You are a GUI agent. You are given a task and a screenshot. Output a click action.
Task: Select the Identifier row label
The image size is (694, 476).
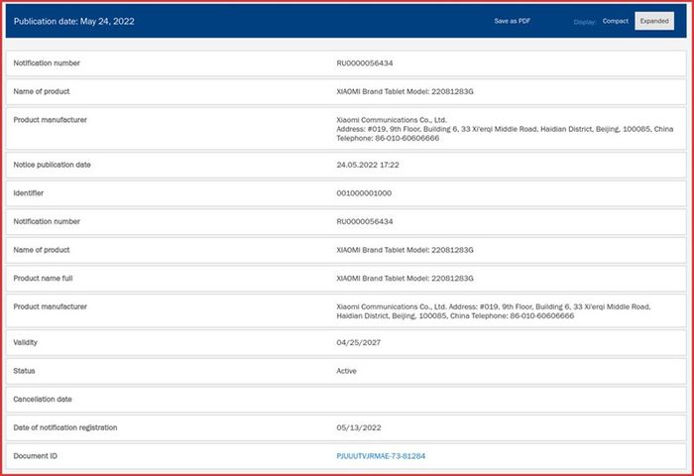pyautogui.click(x=29, y=193)
